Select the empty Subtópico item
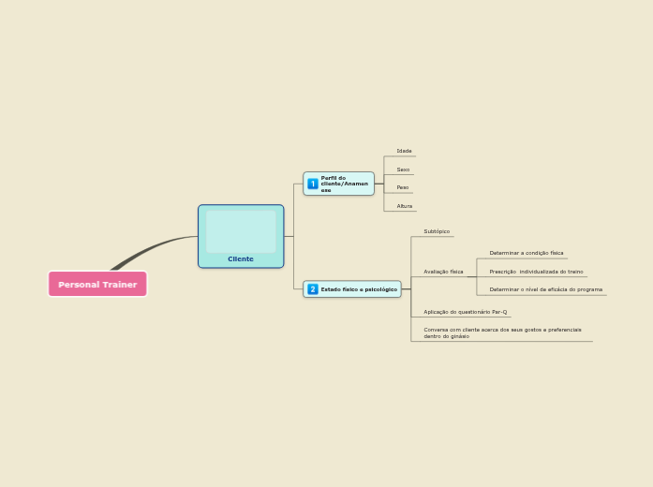The height and width of the screenshot is (487, 653). click(x=437, y=231)
